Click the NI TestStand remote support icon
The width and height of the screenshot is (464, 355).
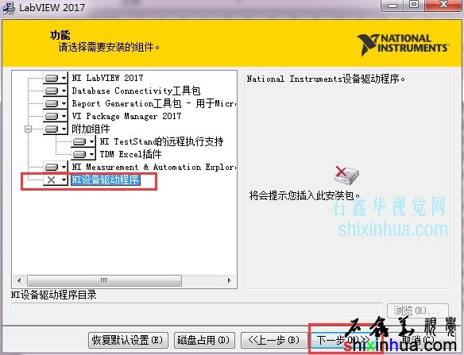point(79,141)
